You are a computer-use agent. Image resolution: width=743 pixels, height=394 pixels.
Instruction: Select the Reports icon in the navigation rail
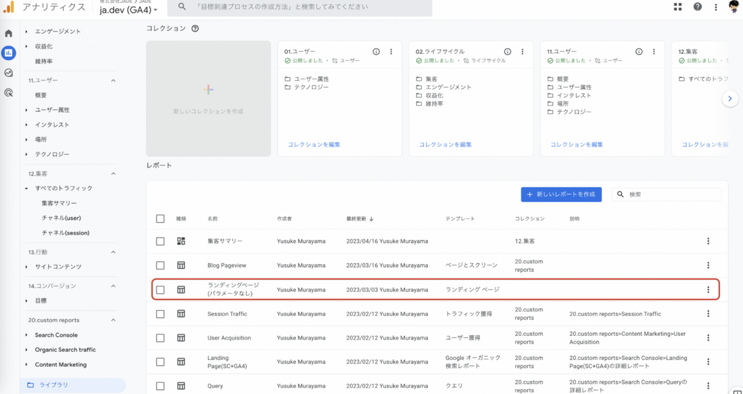[8, 53]
